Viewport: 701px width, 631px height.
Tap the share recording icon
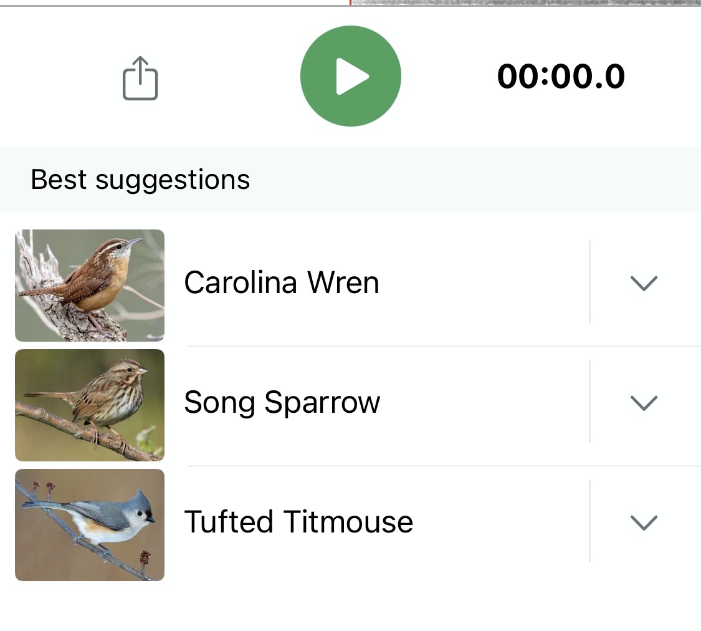[x=140, y=79]
